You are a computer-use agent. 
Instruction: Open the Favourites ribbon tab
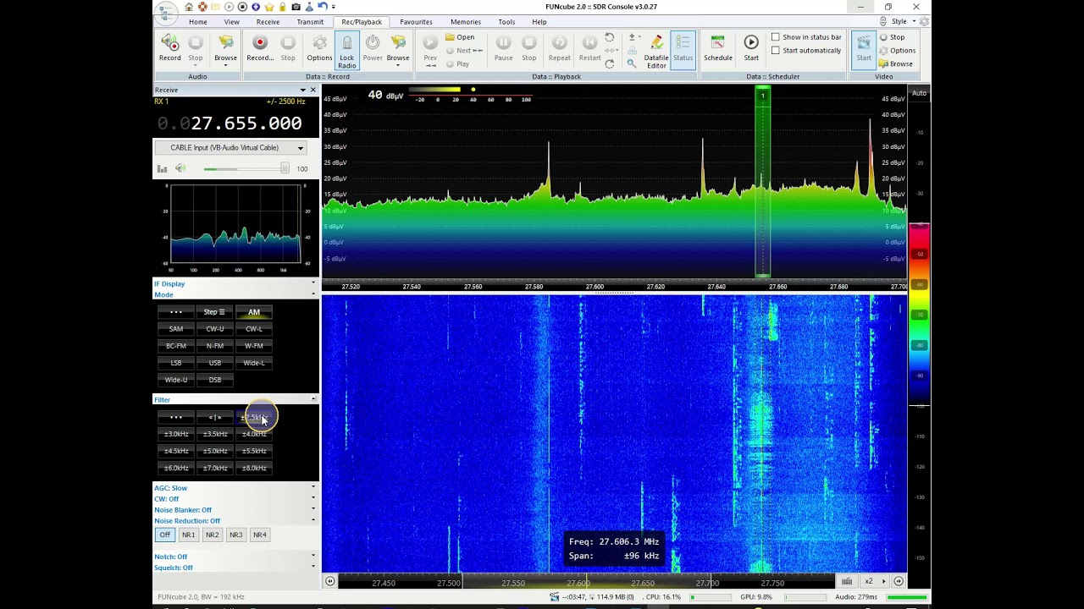(x=416, y=22)
